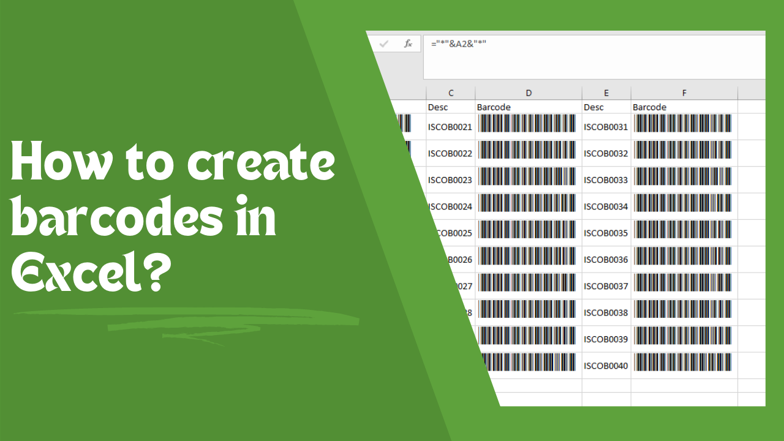
Task: Click the Desc header cell in column C
Action: point(451,107)
